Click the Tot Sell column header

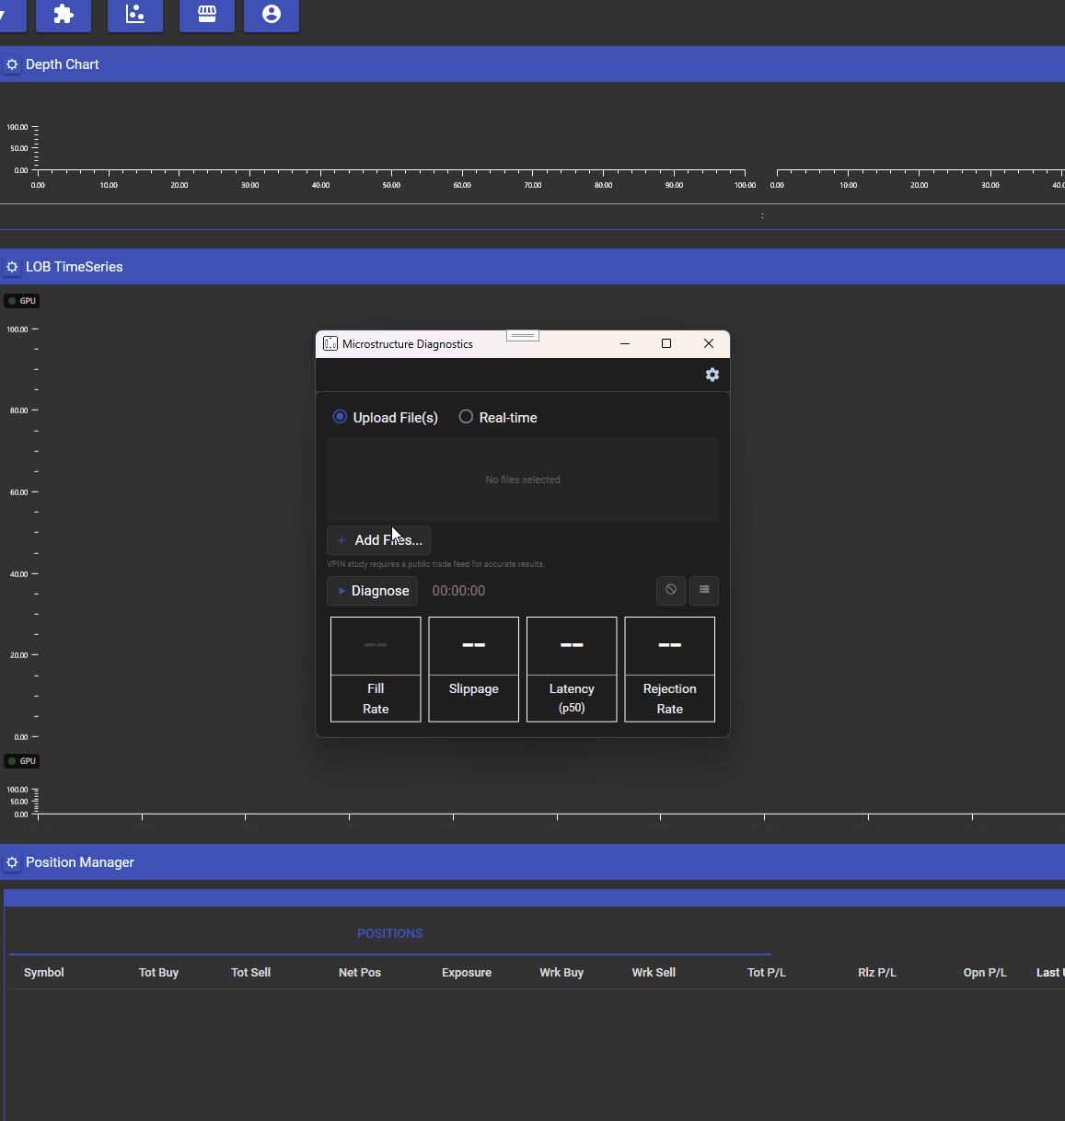[250, 973]
